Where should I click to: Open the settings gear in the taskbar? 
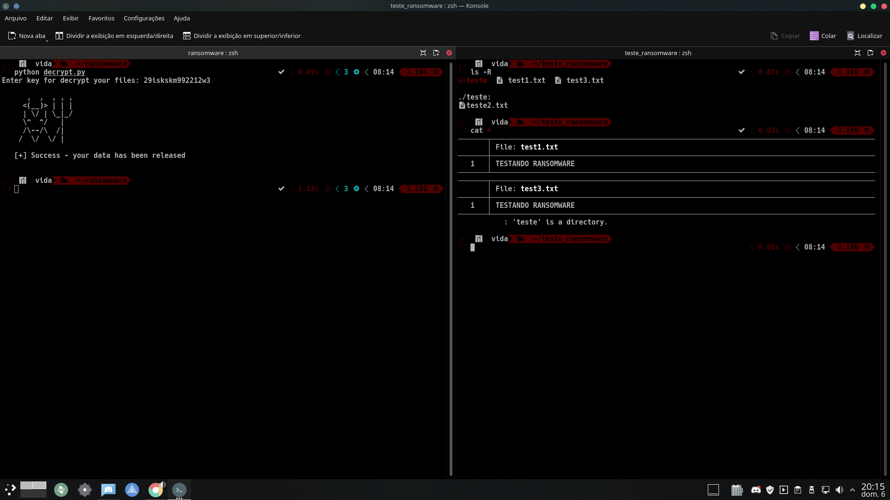coord(84,489)
